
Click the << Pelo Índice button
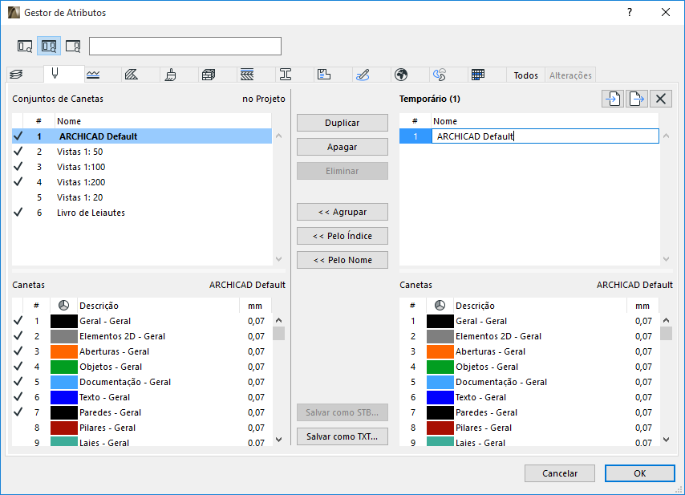point(342,236)
